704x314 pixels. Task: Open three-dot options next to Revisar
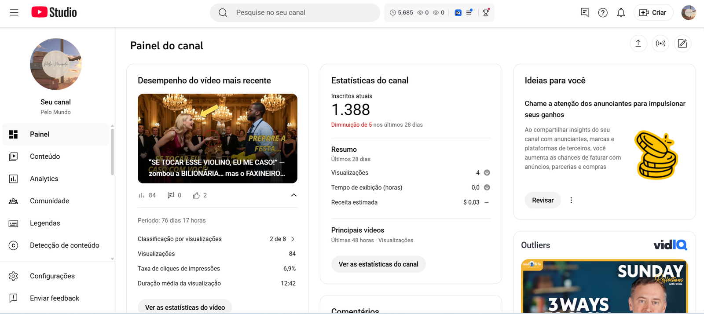click(571, 200)
